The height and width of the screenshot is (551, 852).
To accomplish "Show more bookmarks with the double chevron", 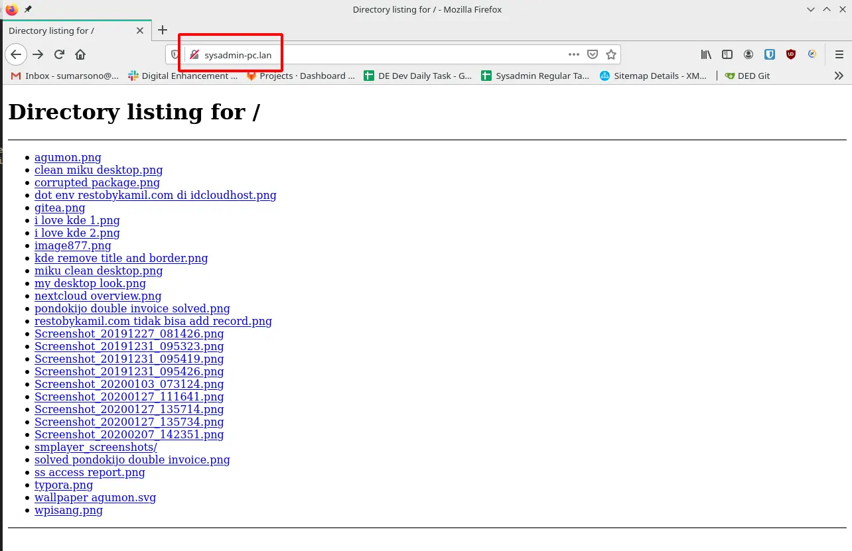I will (x=839, y=76).
